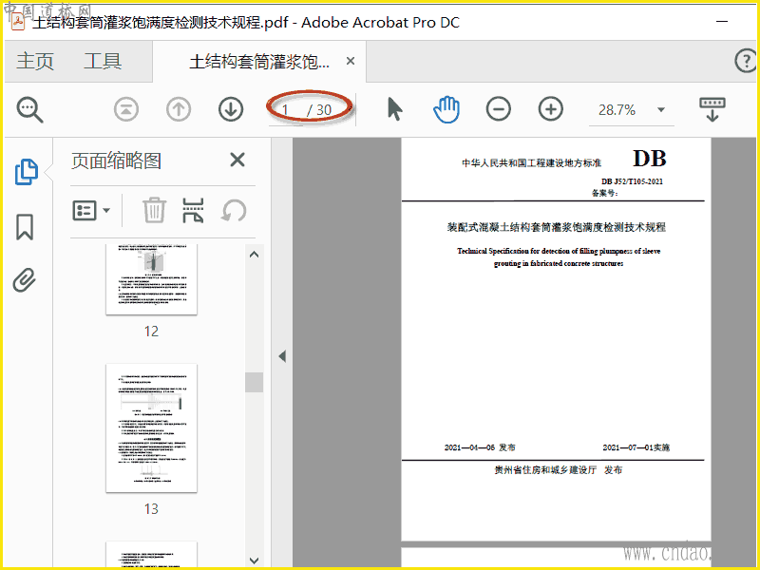Click the 28.7% zoom value field
The image size is (760, 570).
pos(617,110)
